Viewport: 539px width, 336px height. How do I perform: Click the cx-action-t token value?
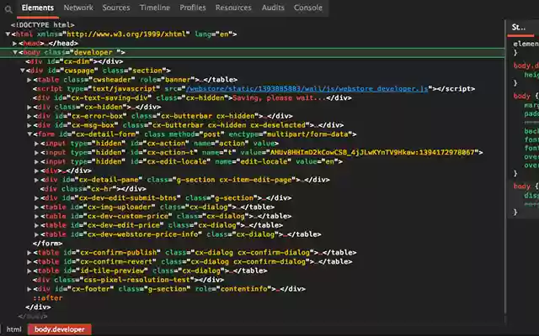[x=372, y=153]
